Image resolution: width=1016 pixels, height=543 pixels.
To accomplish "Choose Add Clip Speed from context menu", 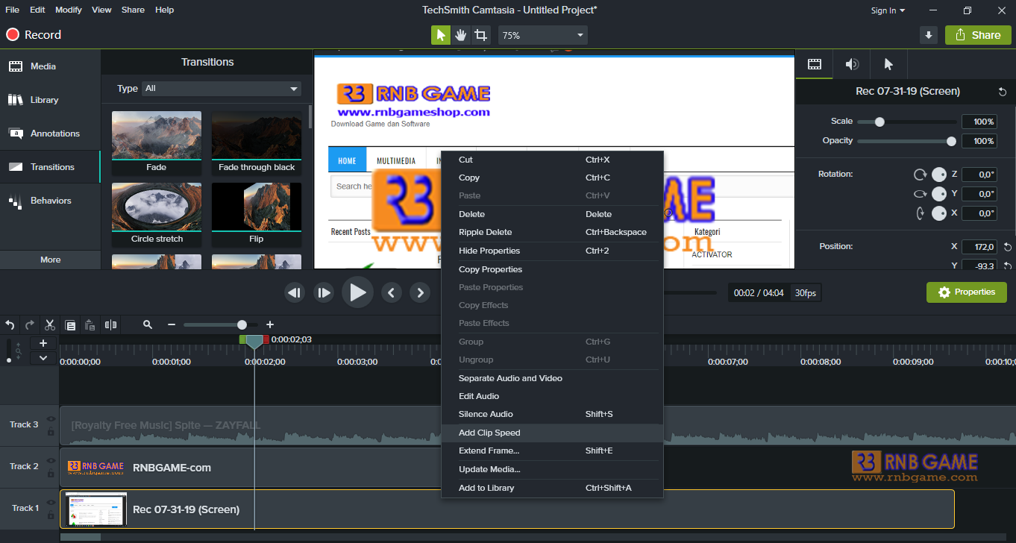I will click(552, 433).
